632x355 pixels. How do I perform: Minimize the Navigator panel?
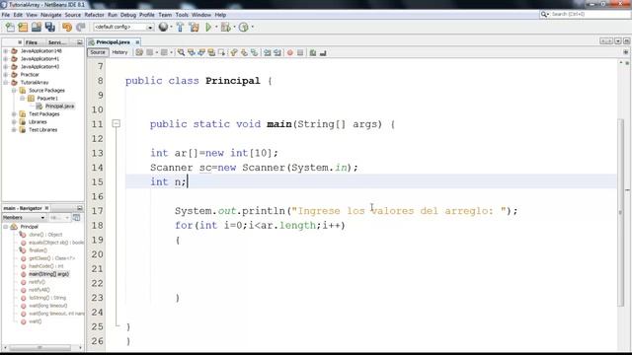(x=79, y=208)
